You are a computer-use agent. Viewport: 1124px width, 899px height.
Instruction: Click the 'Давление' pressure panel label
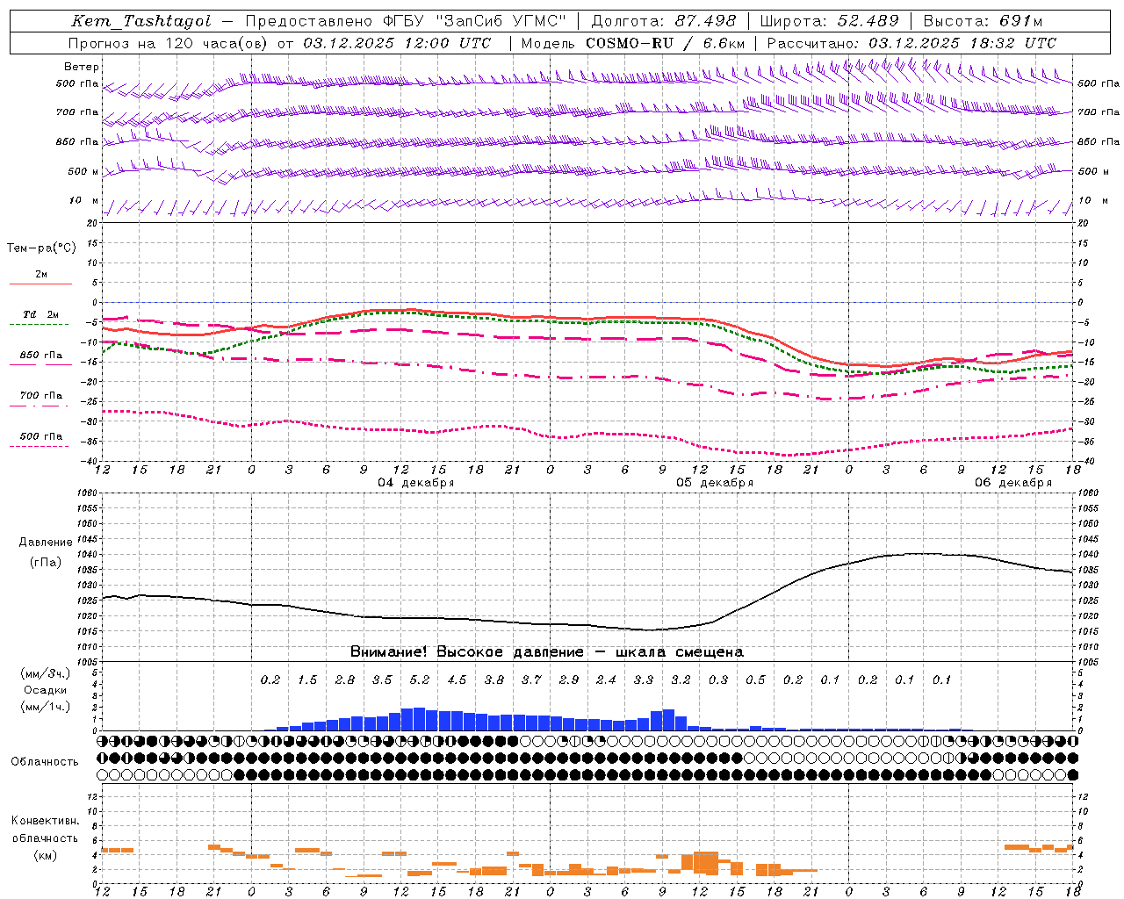46,543
